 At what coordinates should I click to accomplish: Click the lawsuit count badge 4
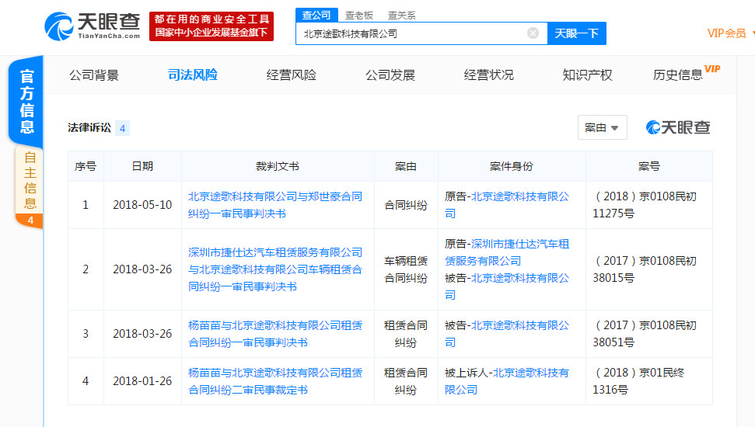tap(122, 128)
